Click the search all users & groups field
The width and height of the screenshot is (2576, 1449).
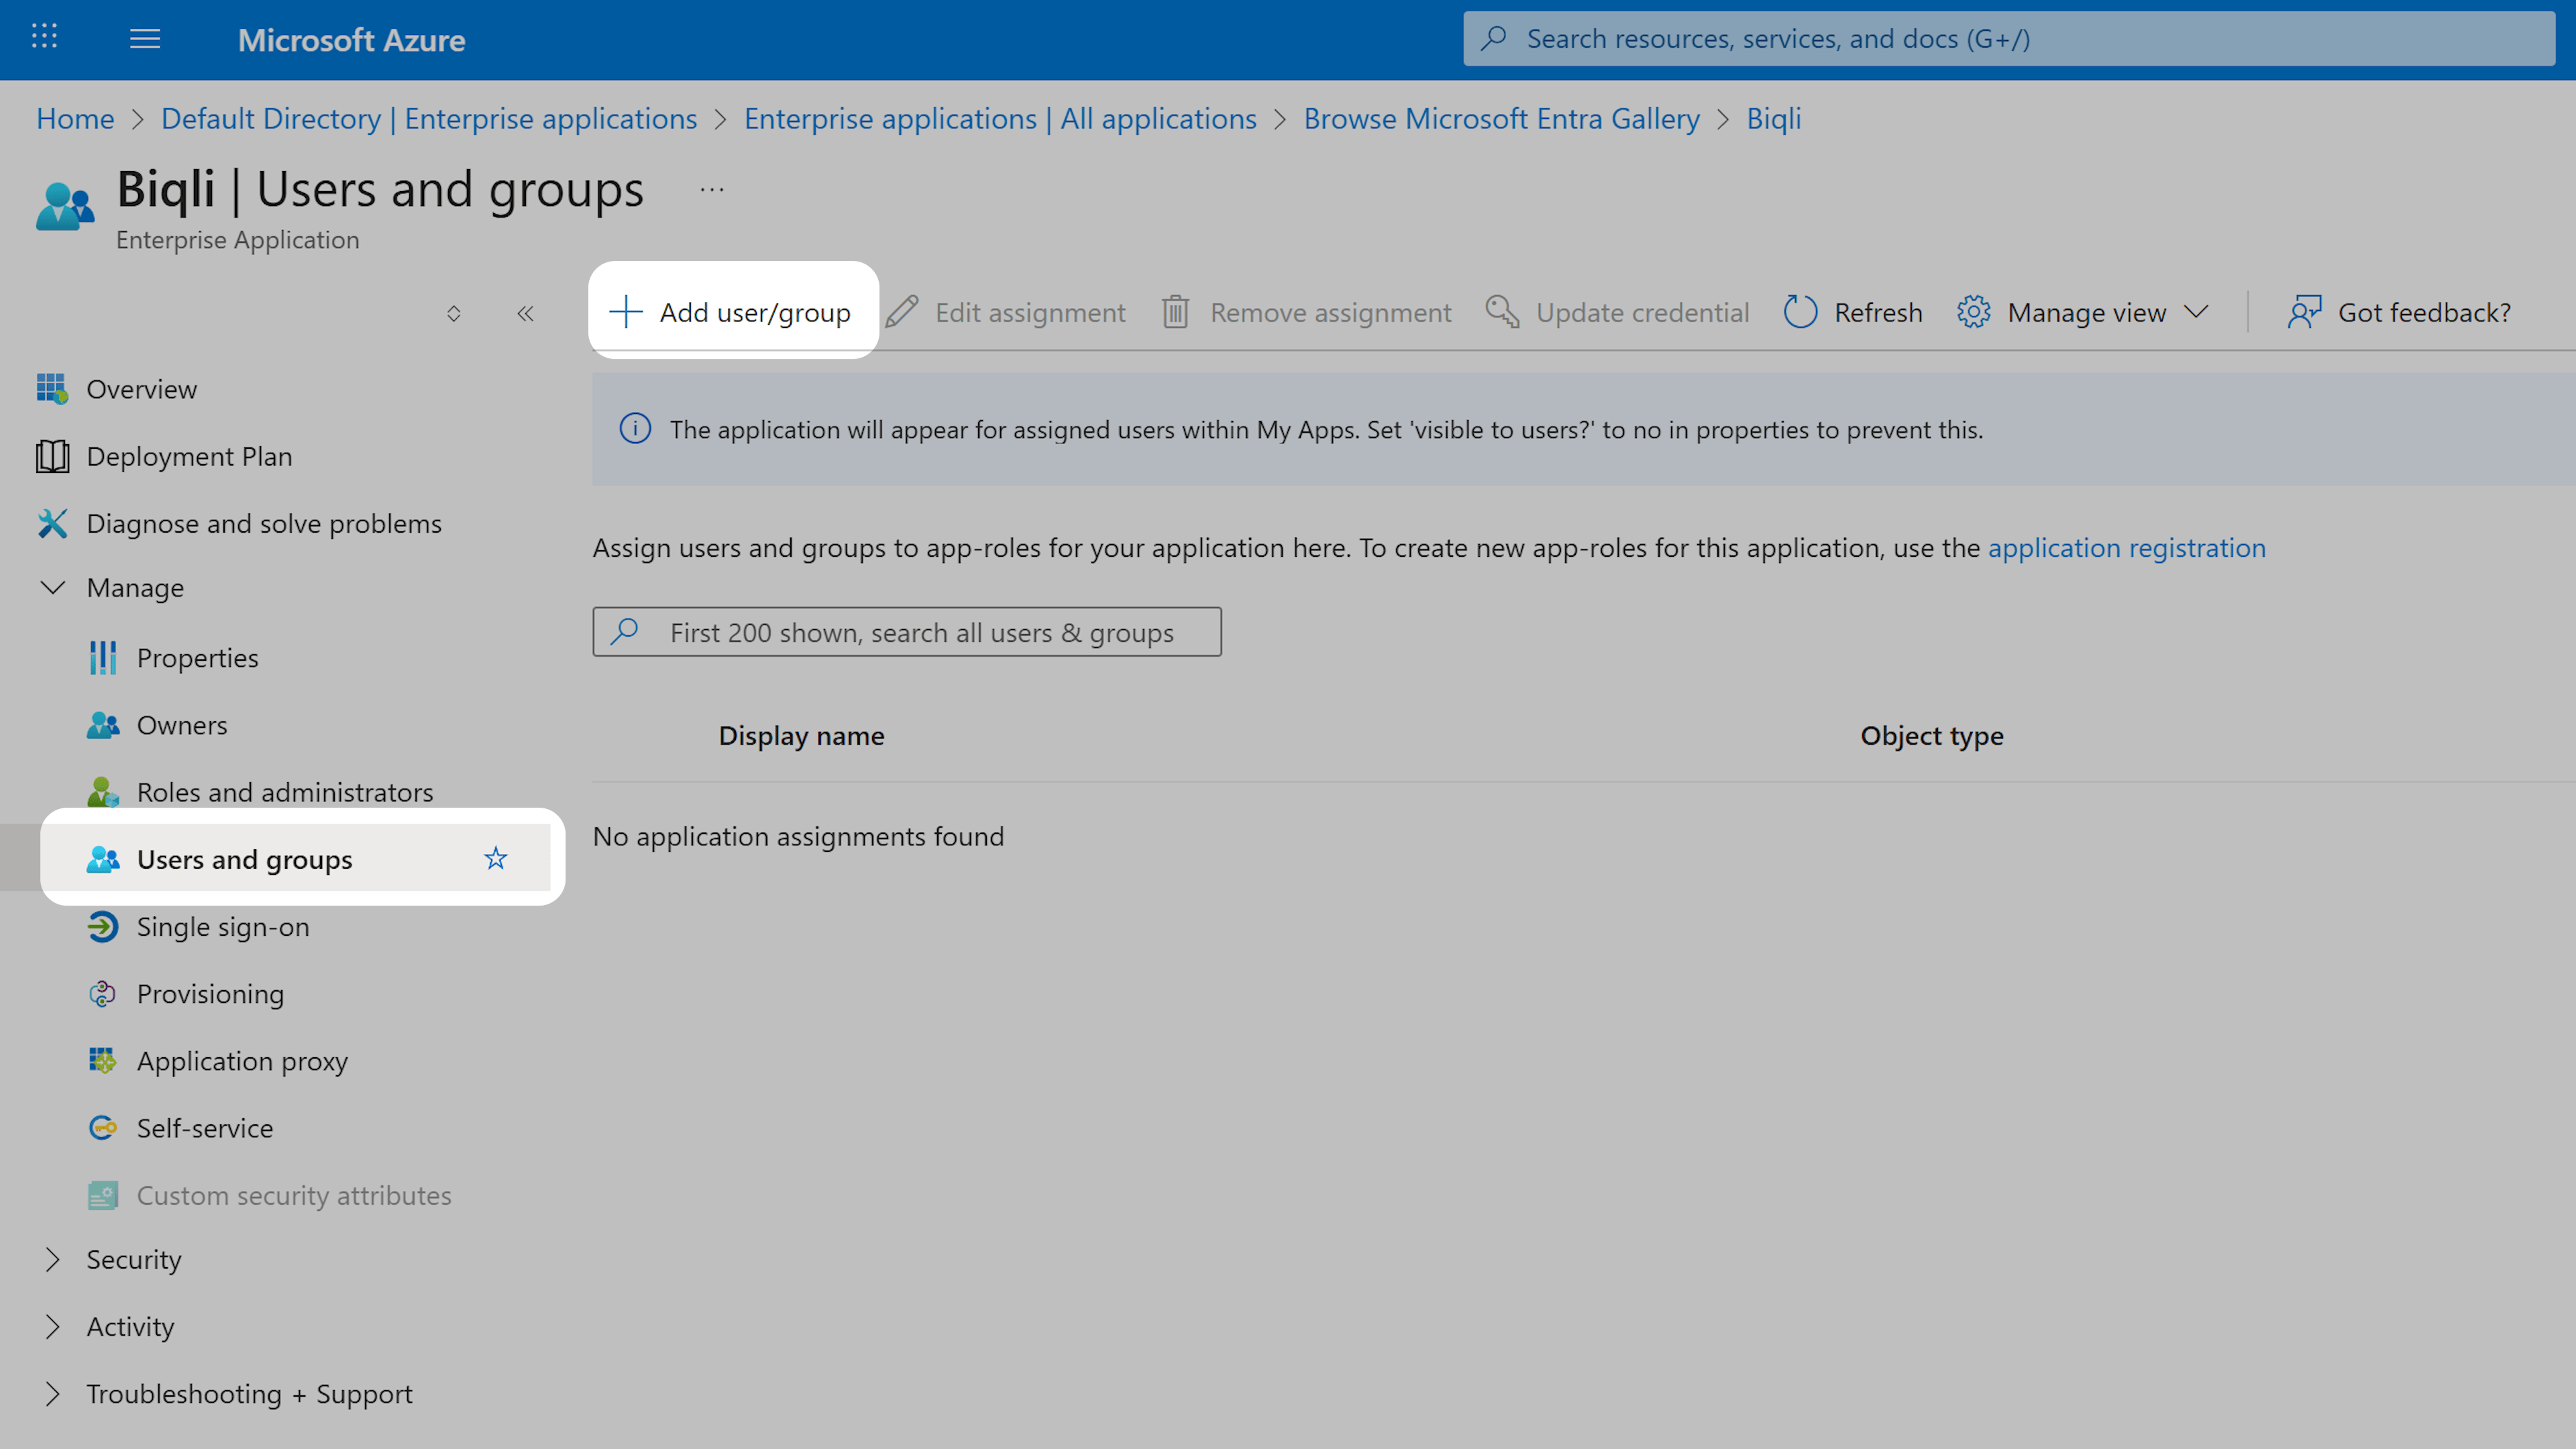906,632
